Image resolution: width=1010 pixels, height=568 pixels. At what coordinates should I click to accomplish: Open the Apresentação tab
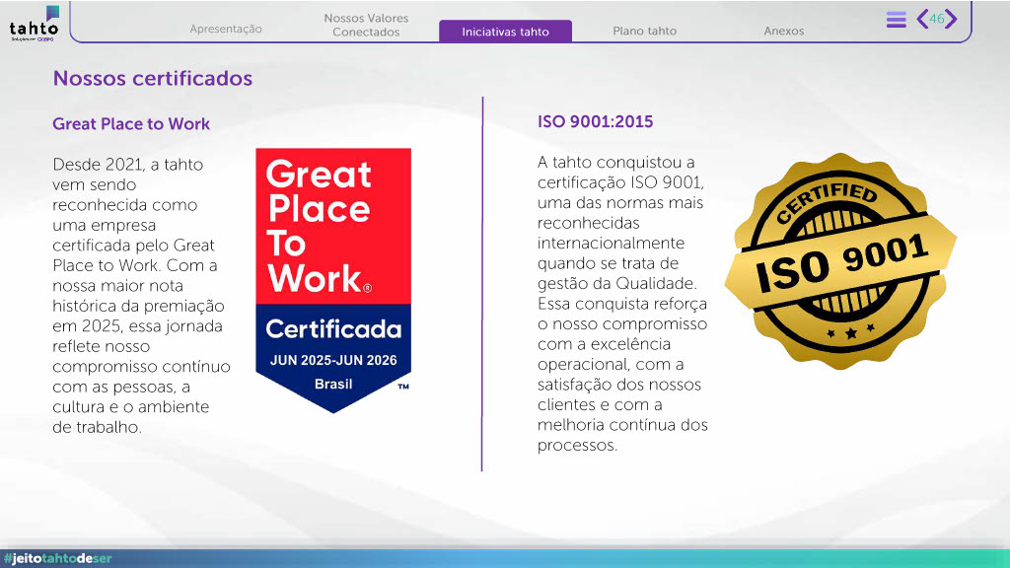tap(226, 29)
